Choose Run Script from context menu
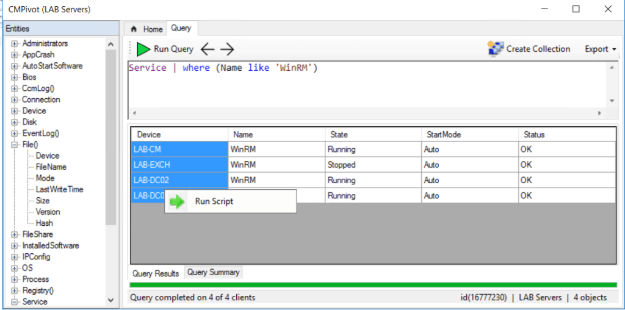625x310 pixels. click(214, 201)
